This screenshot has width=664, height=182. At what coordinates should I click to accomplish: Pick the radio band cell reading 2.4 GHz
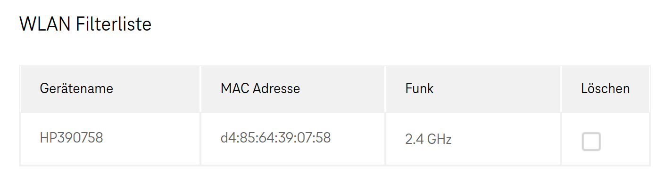(473, 139)
